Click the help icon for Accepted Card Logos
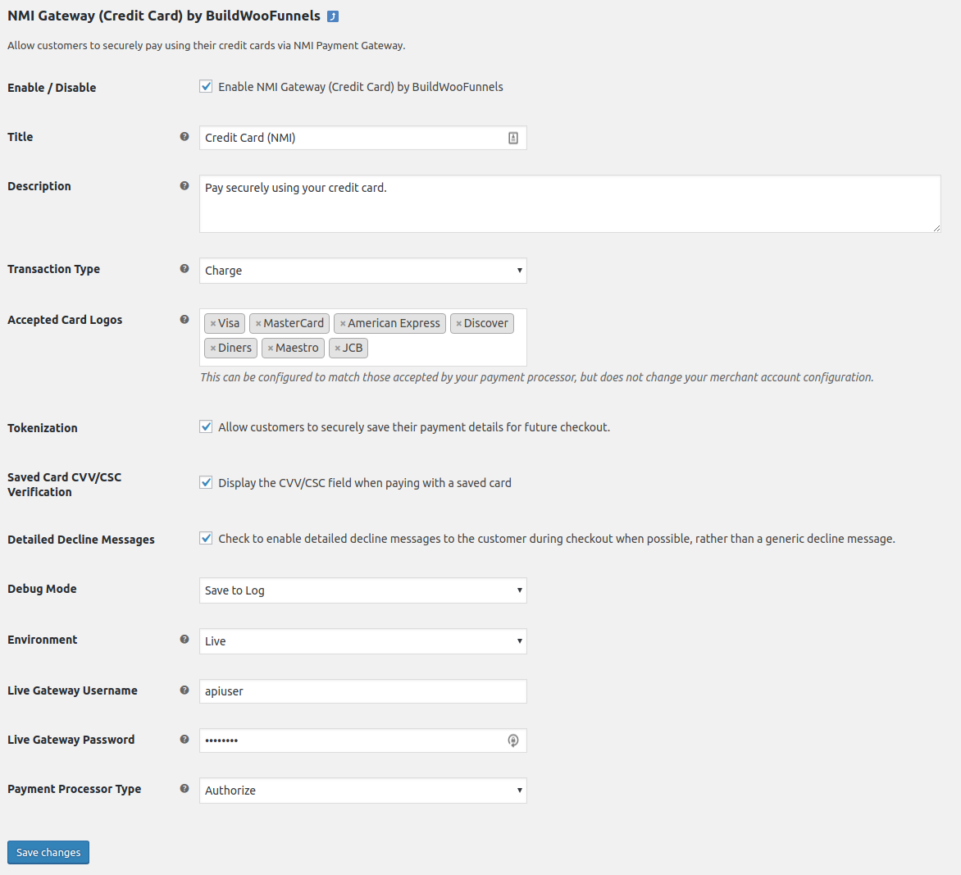 pos(184,320)
